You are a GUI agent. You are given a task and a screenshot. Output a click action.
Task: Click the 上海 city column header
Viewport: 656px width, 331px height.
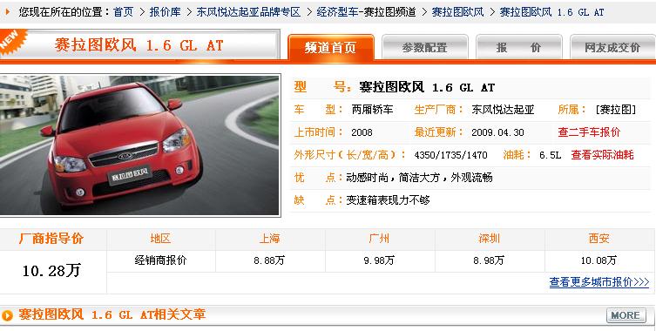click(270, 239)
